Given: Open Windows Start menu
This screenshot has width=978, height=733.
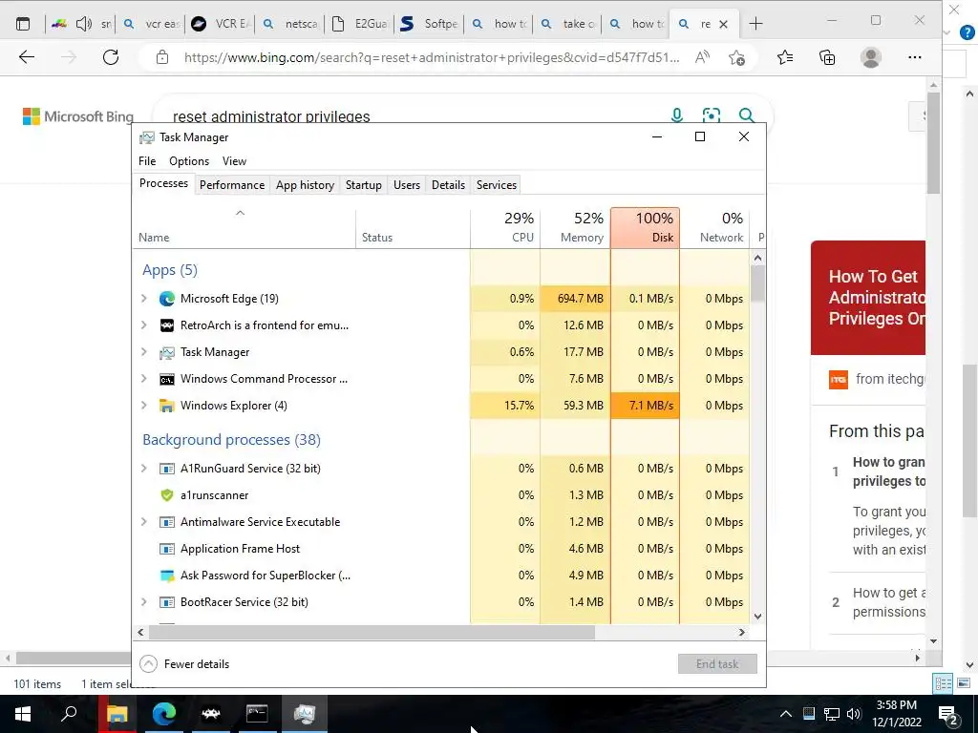Looking at the screenshot, I should tap(23, 714).
